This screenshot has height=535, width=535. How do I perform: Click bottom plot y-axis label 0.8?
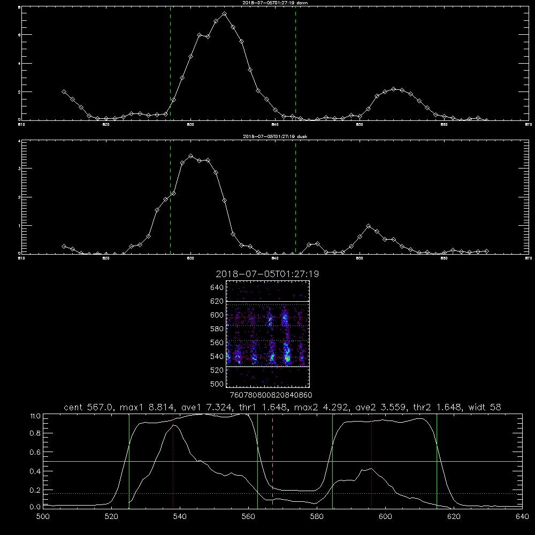pyautogui.click(x=35, y=433)
